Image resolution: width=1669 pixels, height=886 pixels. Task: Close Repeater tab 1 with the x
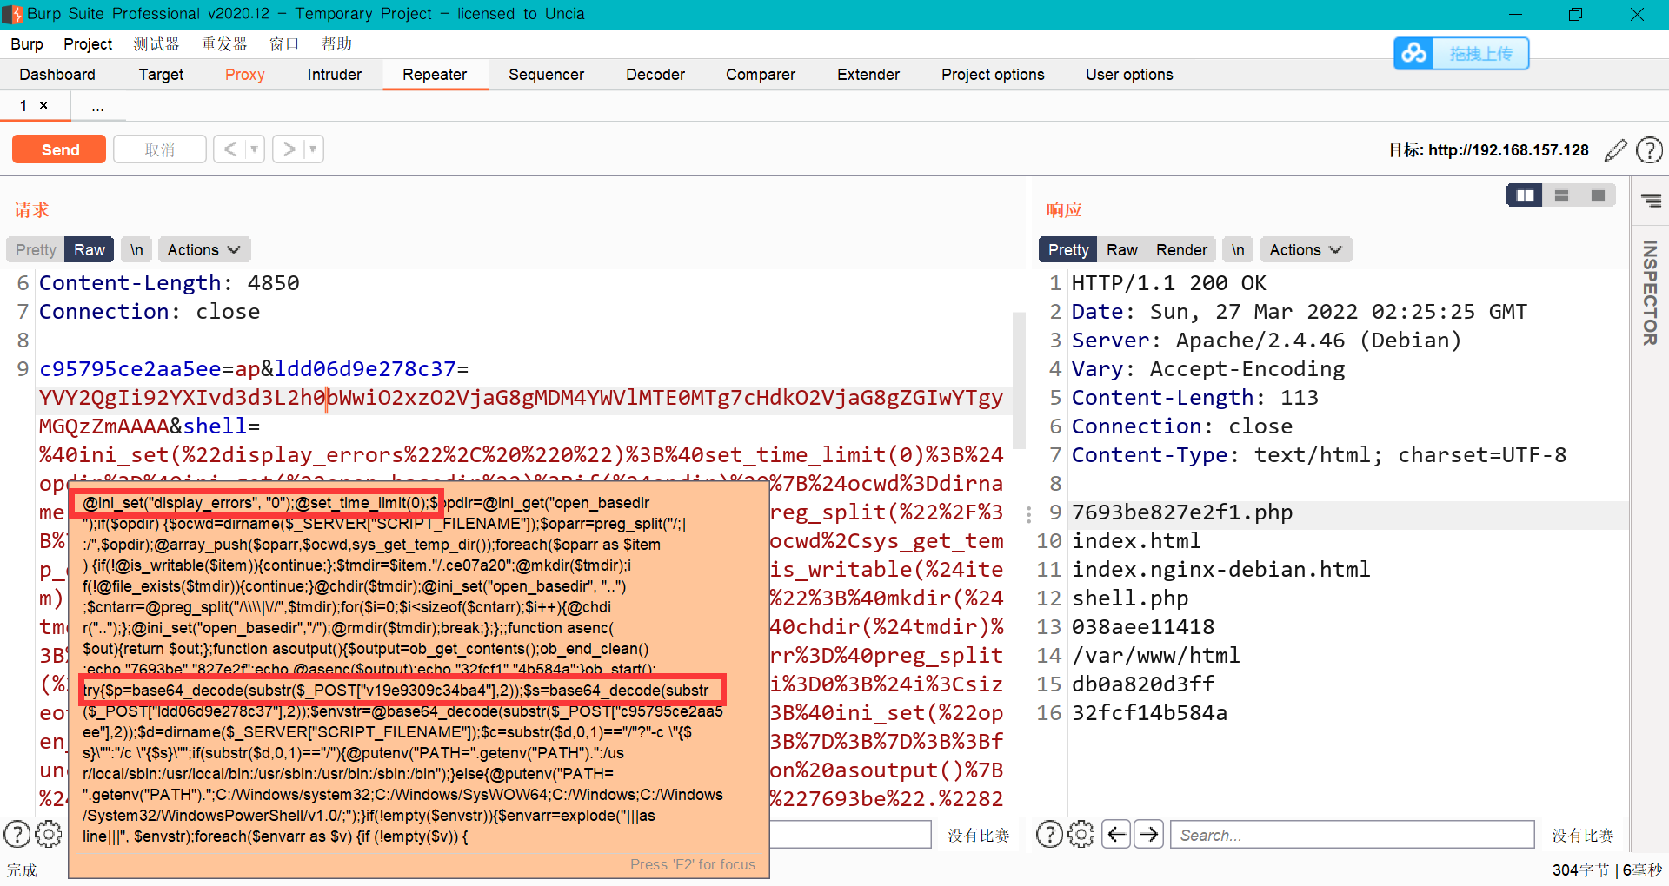[x=43, y=105]
